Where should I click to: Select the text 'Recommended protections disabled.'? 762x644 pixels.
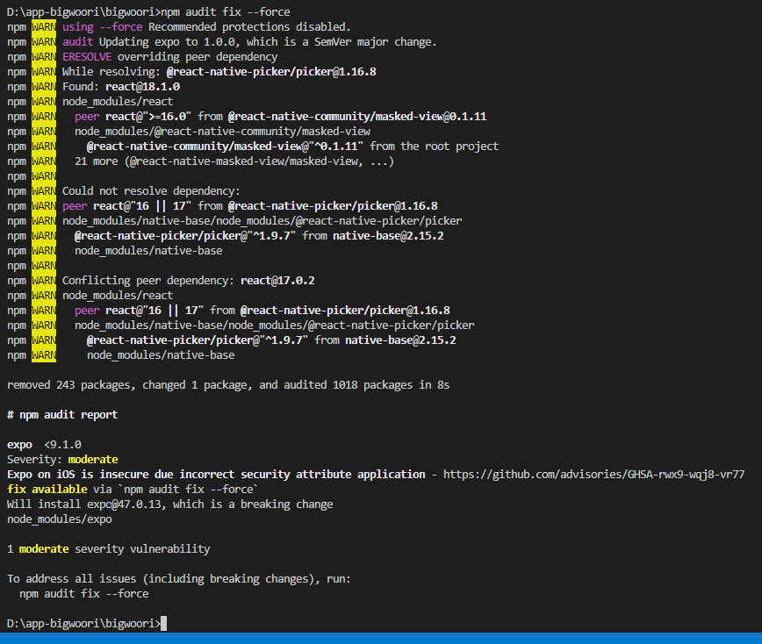tap(249, 26)
